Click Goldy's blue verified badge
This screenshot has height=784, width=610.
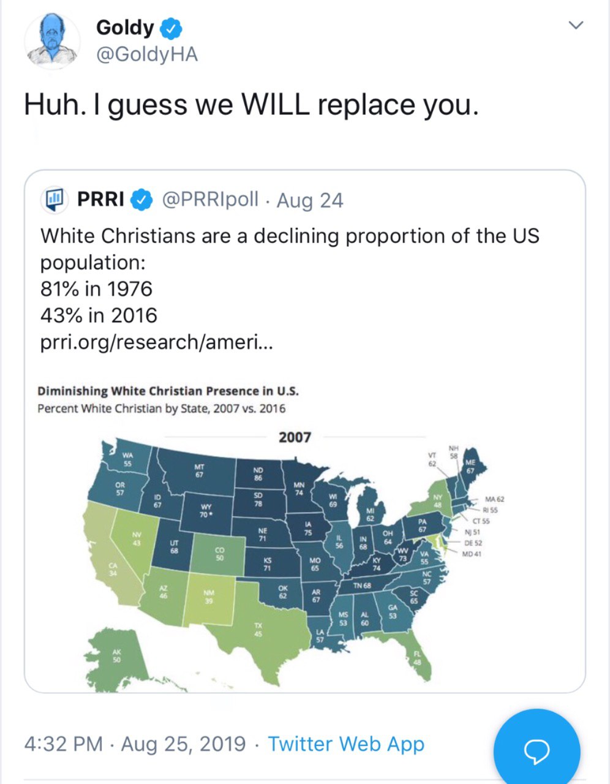click(171, 28)
